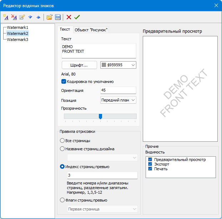Switch to the 'Объект "Рисунок"' tab

[x=91, y=30]
